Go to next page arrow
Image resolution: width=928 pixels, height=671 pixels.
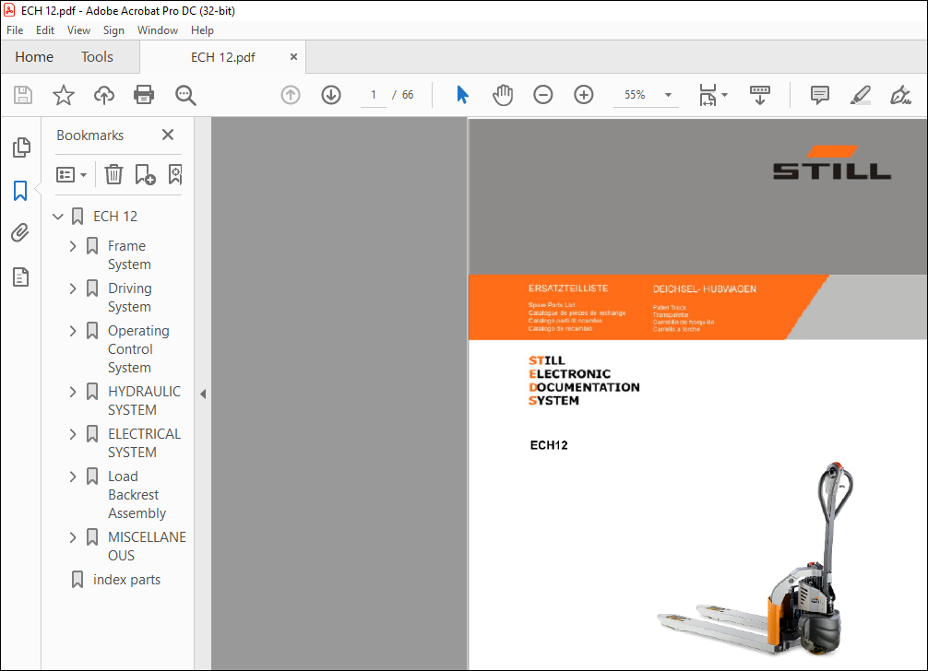[331, 95]
